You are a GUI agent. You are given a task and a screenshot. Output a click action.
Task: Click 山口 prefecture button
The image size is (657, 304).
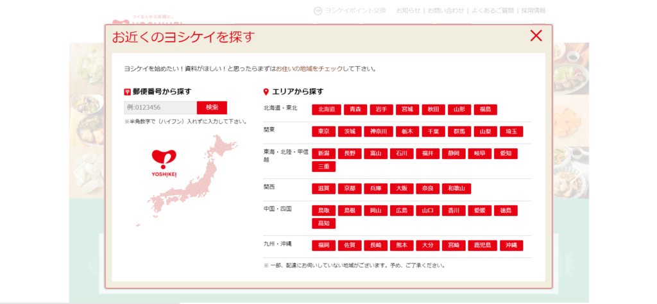(x=427, y=210)
